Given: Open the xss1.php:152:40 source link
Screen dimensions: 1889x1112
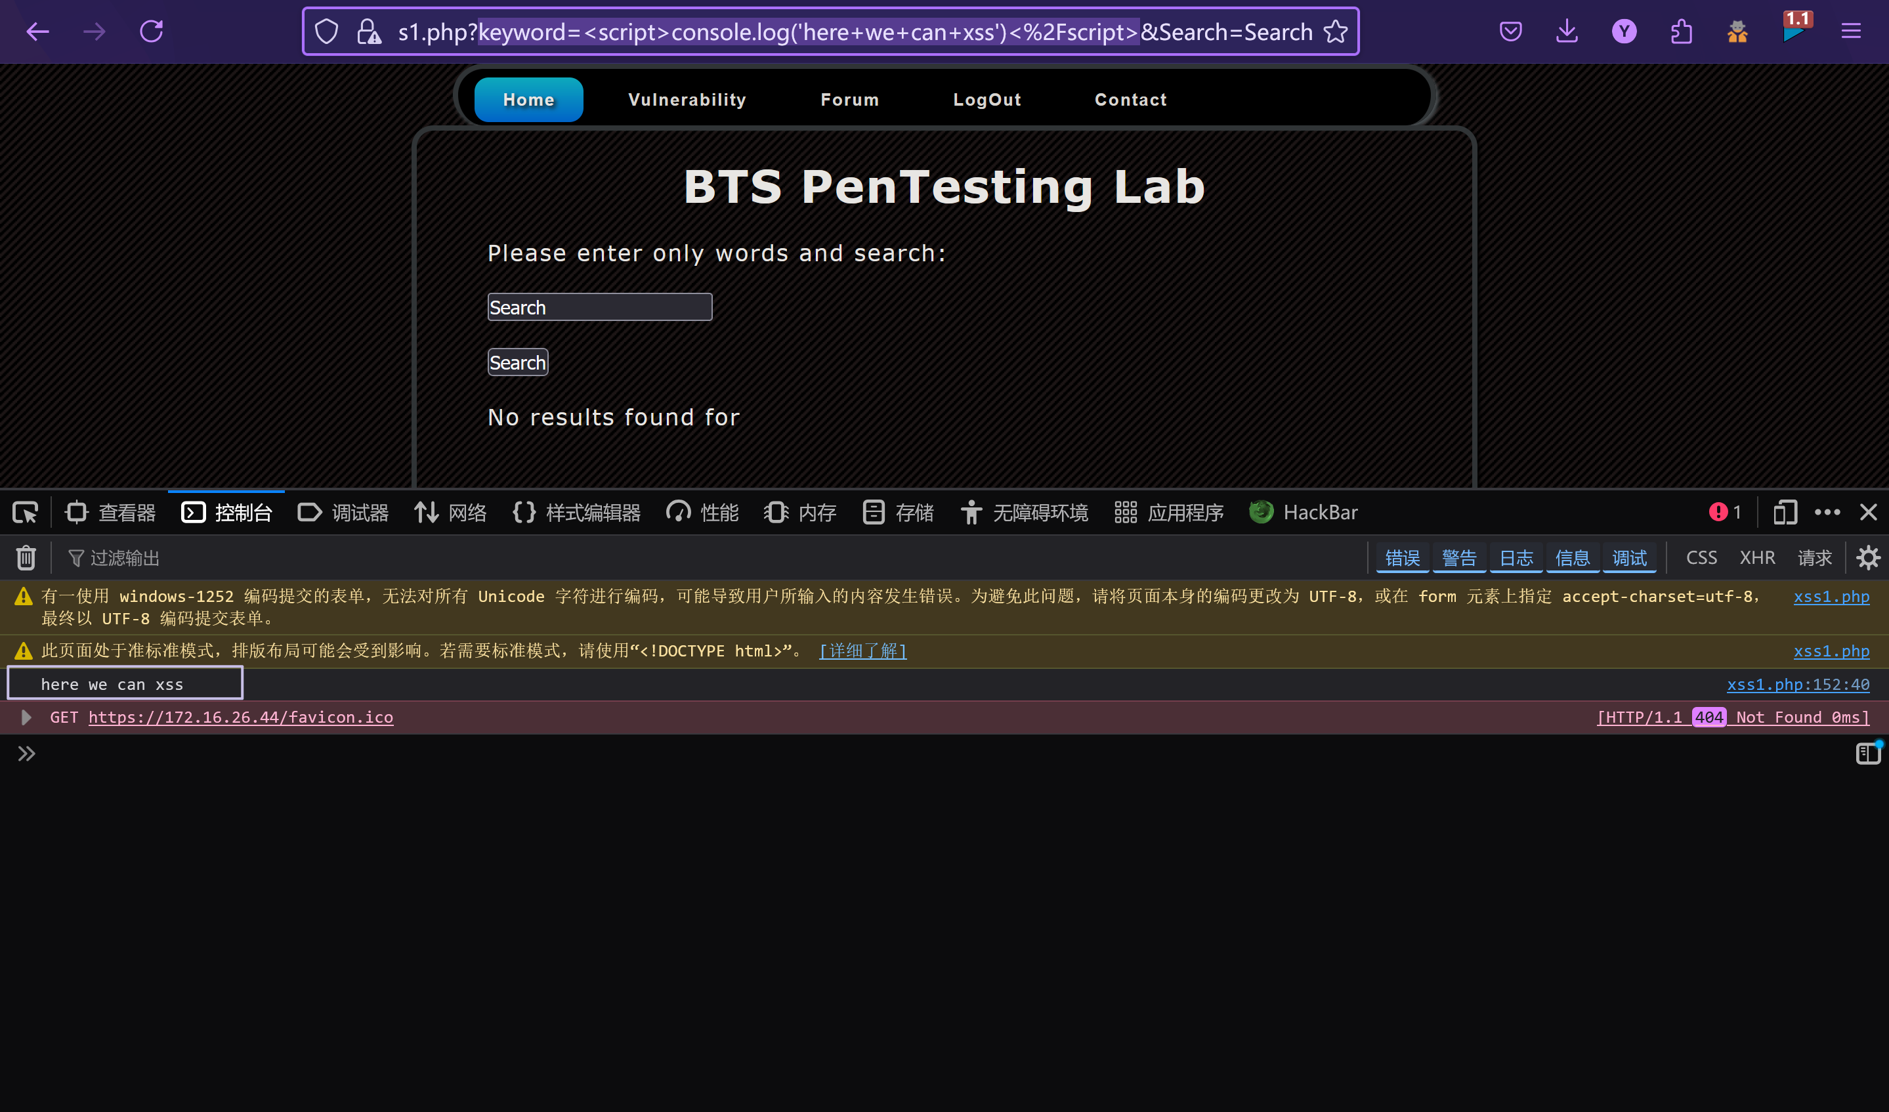Looking at the screenshot, I should point(1798,685).
